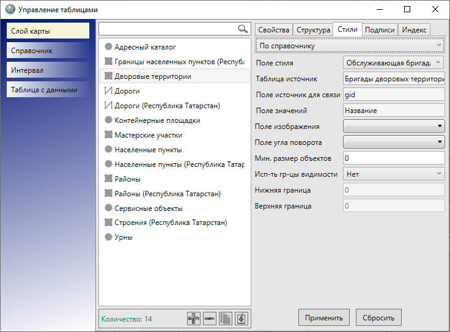
Task: Click the add table plus icon
Action: click(194, 319)
